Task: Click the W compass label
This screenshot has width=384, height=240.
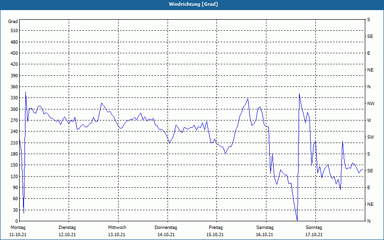Action: point(369,120)
